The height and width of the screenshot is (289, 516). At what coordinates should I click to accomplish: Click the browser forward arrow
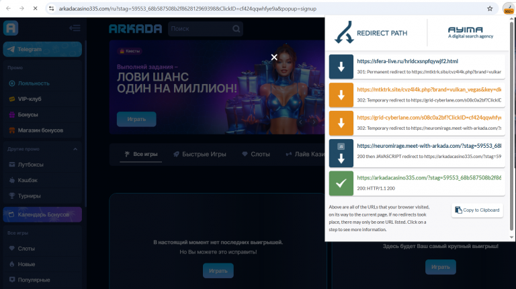coord(21,9)
